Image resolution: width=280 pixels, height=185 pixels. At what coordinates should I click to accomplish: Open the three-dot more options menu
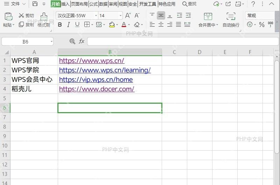pyautogui.click(x=262, y=4)
